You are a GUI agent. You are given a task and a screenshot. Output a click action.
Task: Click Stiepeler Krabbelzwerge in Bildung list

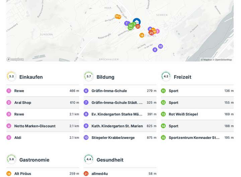tap(113, 138)
